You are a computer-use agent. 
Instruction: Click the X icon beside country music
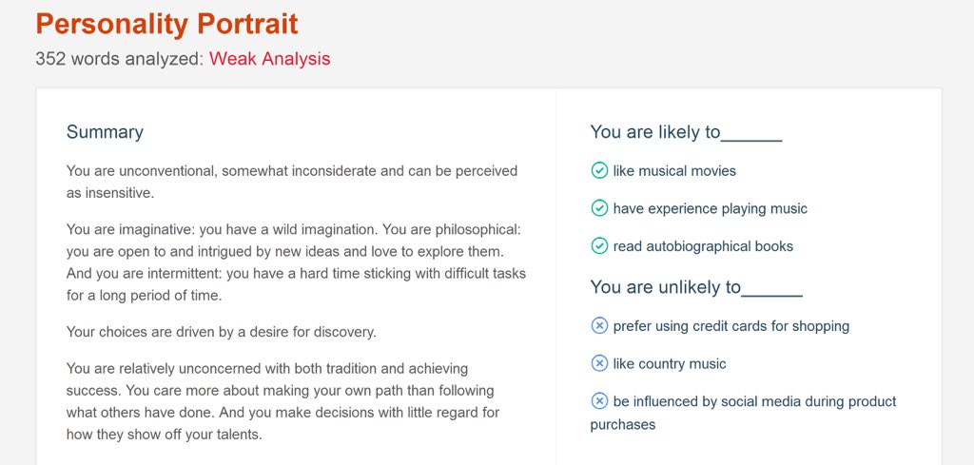click(x=599, y=363)
